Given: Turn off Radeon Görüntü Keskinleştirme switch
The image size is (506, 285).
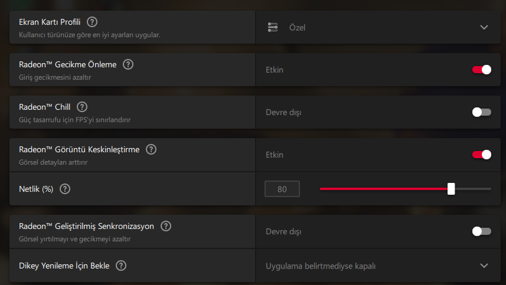Looking at the screenshot, I should pos(481,155).
